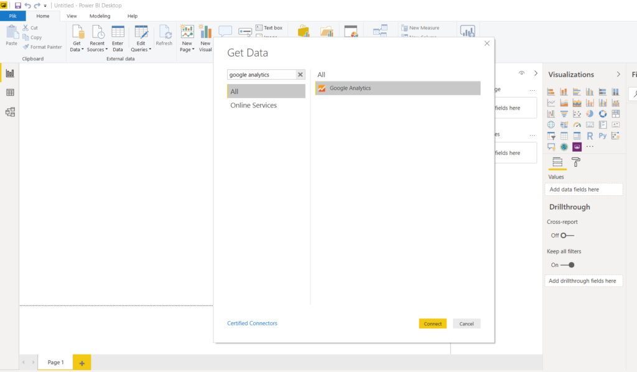The height and width of the screenshot is (372, 637).
Task: Select the Funnel chart visual
Action: pos(564,114)
